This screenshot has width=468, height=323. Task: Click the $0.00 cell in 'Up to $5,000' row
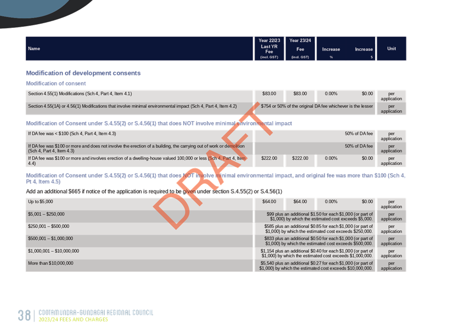[367, 202]
